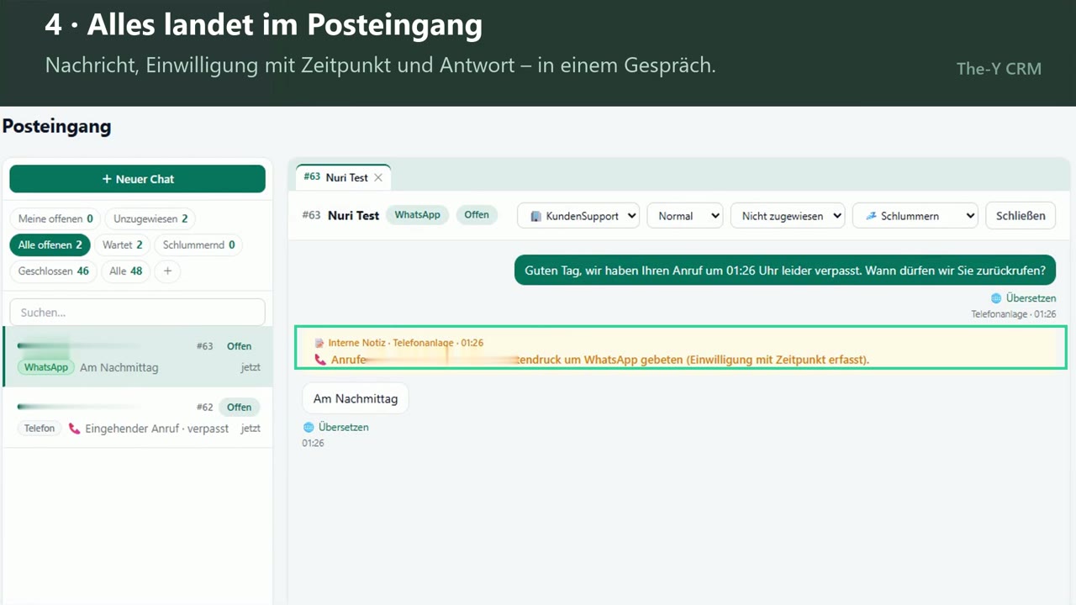Add a new filter with plus chip
Screen dimensions: 1076x605
[167, 271]
